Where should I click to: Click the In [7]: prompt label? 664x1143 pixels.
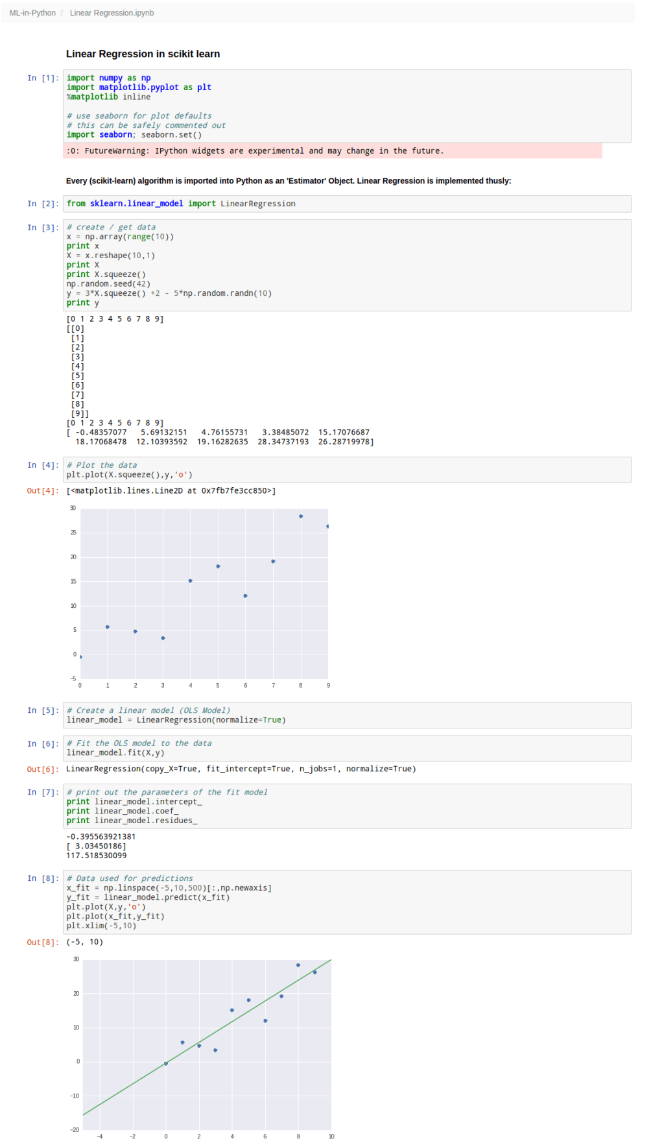[x=43, y=792]
